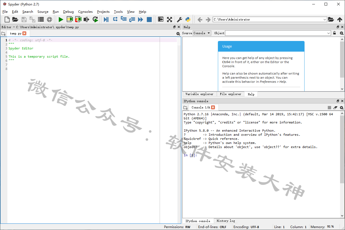
Task: Click the debugger Step return icon
Action: pyautogui.click(x=132, y=19)
